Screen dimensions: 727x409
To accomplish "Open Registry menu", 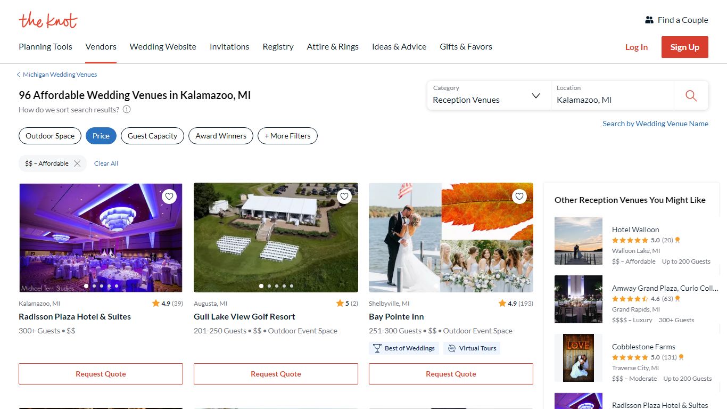I will tap(278, 47).
